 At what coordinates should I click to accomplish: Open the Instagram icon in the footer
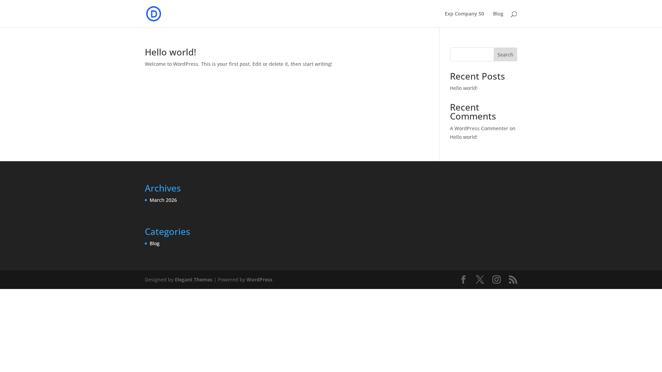pyautogui.click(x=496, y=279)
